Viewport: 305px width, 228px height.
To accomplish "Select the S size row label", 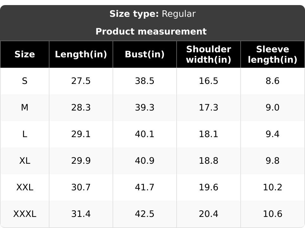I will (25, 81).
